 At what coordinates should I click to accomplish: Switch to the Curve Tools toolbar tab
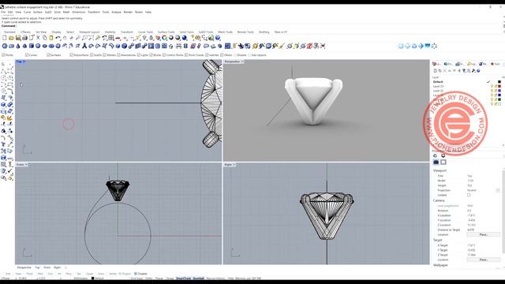pos(145,32)
